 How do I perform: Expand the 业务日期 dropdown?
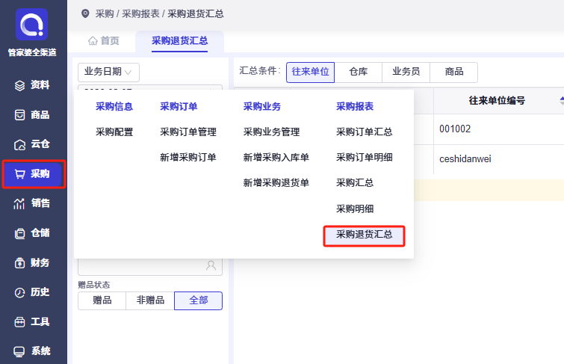108,72
